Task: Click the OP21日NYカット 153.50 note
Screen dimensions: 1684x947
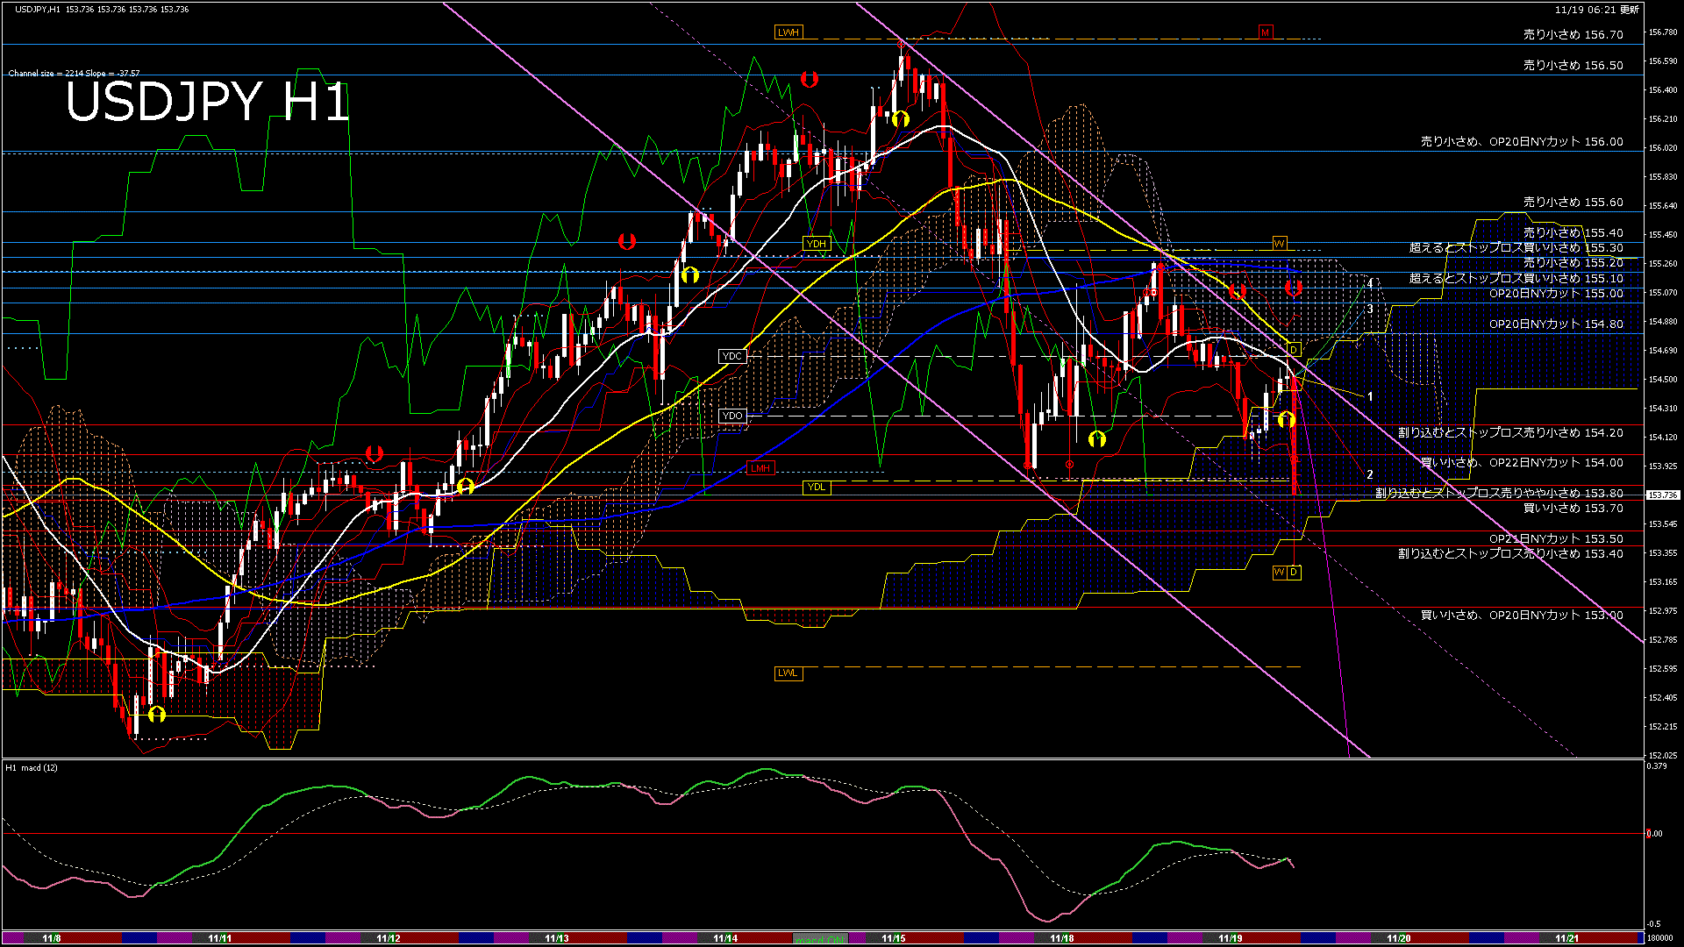Action: click(x=1557, y=539)
